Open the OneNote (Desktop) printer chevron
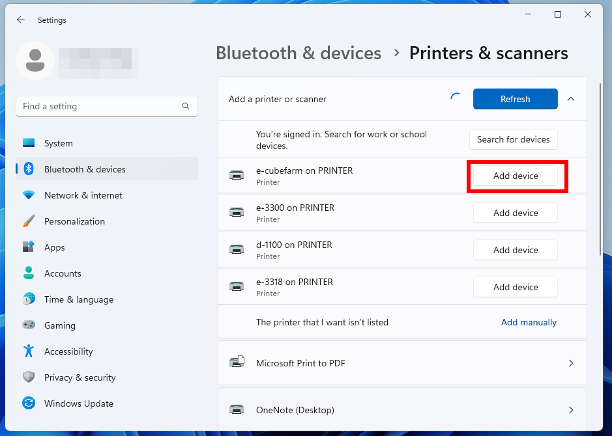 pyautogui.click(x=571, y=410)
